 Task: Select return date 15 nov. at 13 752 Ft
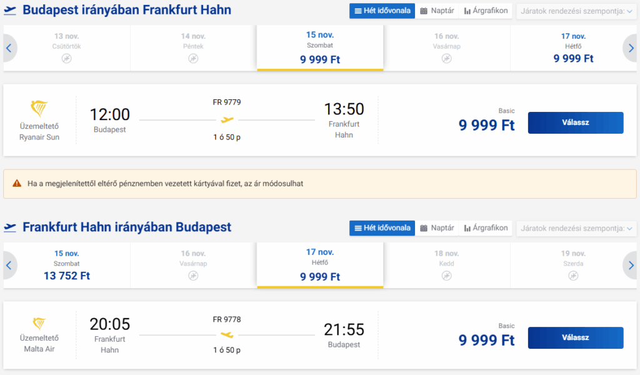(67, 265)
